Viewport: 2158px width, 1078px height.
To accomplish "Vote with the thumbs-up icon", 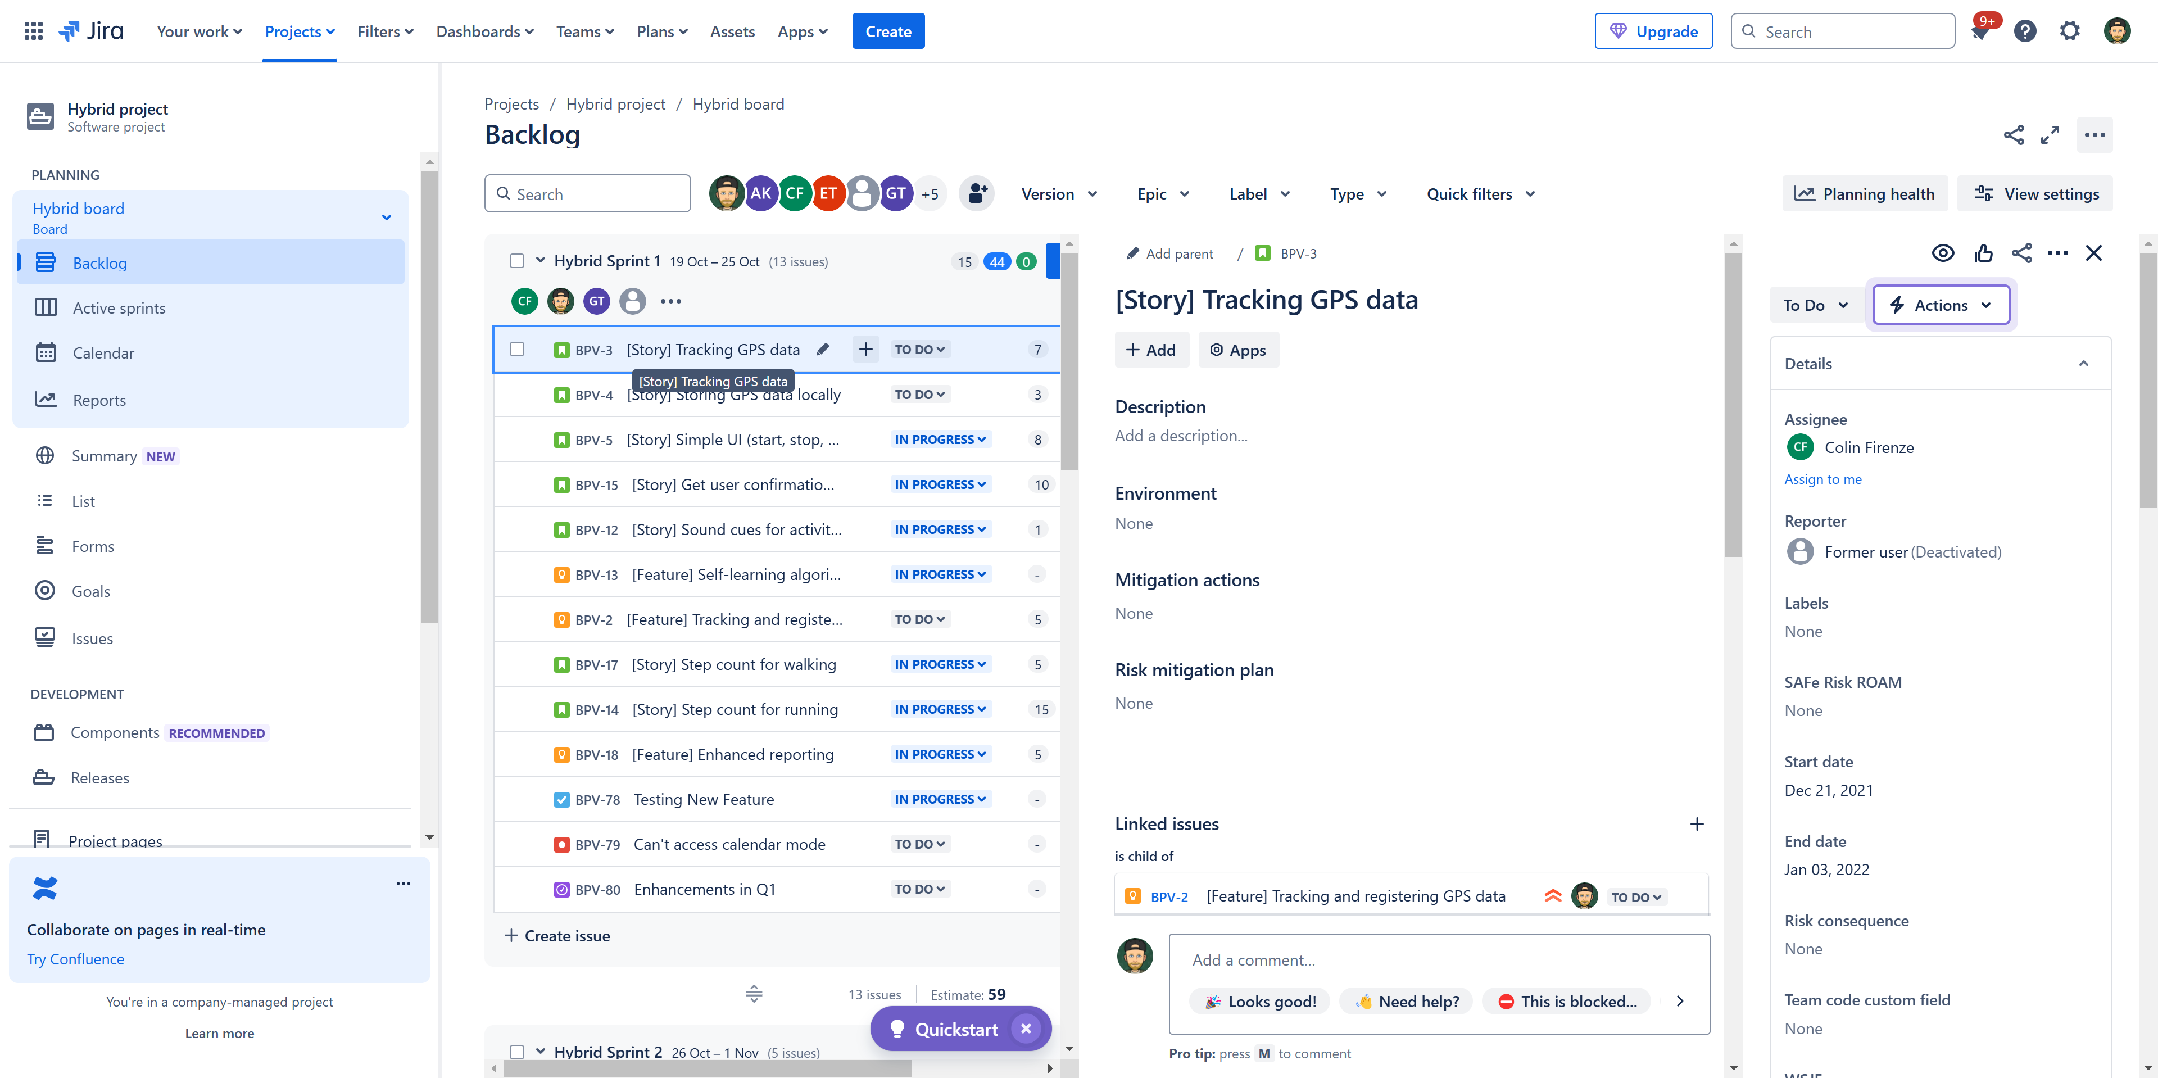I will pyautogui.click(x=1983, y=253).
